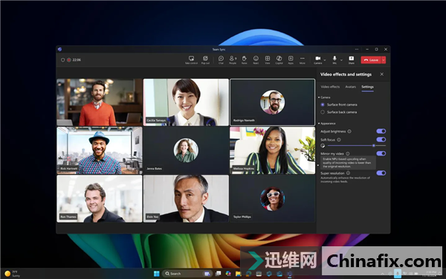Toggle the Adjust brightness switch
Screen dimensions: 446x279
(381, 131)
